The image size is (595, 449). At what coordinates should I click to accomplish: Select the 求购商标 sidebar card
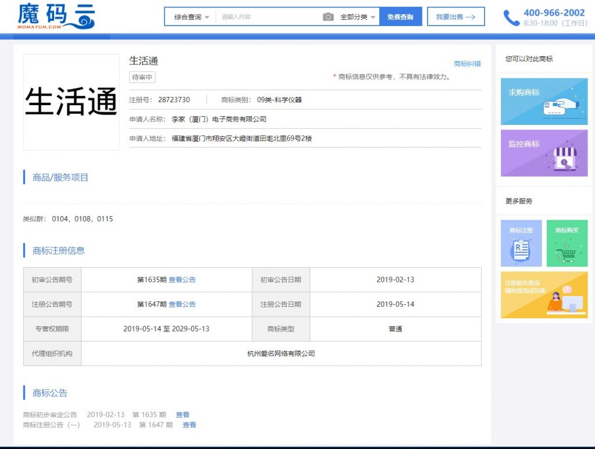pyautogui.click(x=544, y=102)
